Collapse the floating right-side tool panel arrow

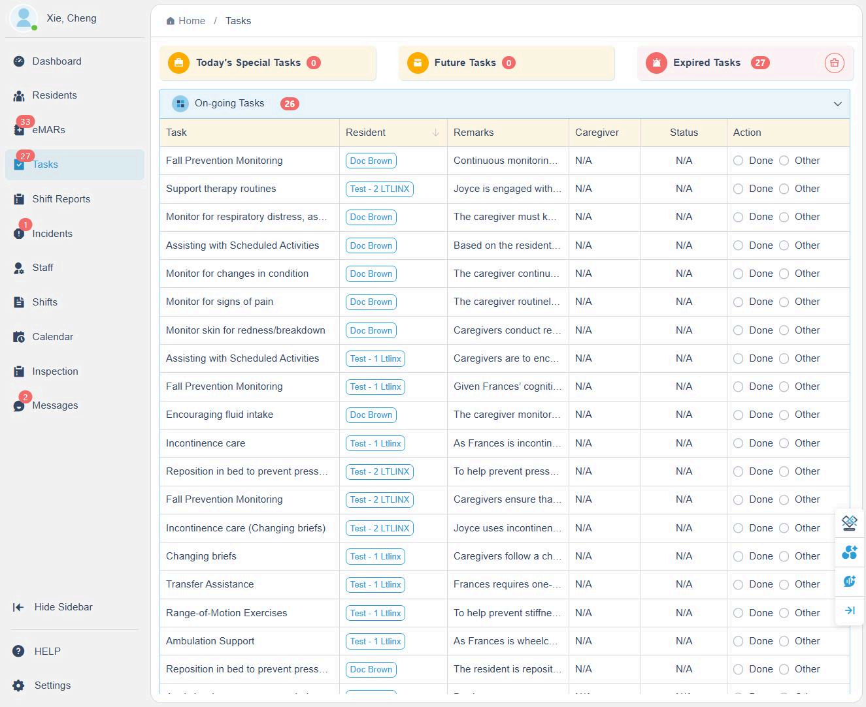(x=850, y=610)
